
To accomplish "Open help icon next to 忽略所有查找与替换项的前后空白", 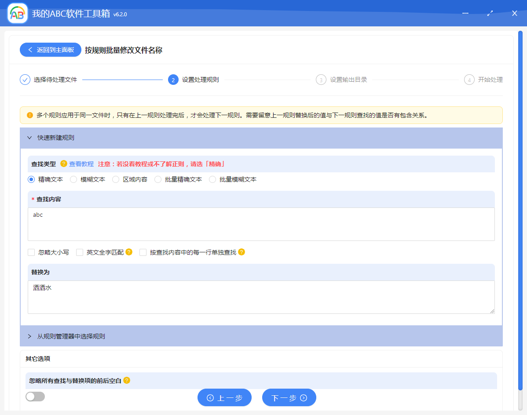I will [x=128, y=381].
